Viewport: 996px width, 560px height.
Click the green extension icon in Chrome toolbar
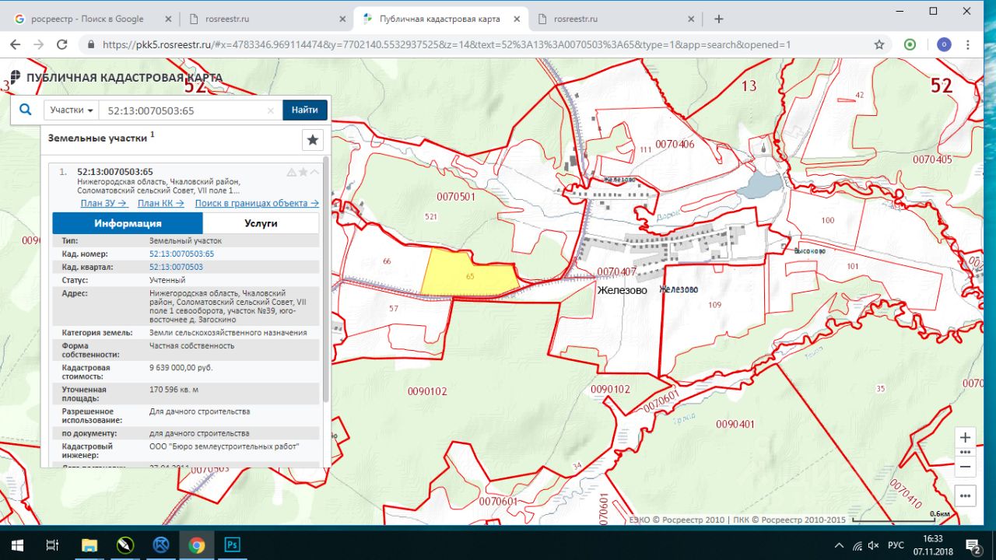910,44
